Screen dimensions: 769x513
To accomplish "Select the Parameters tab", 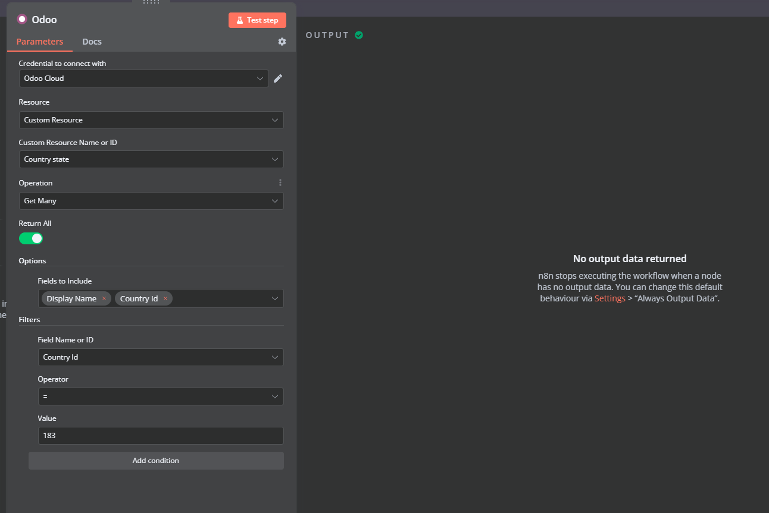I will pyautogui.click(x=39, y=42).
